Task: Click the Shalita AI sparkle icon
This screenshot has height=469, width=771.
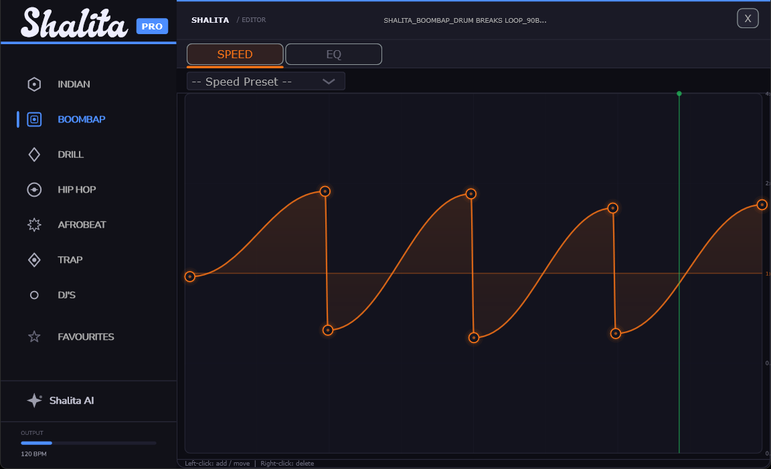Action: (x=34, y=401)
